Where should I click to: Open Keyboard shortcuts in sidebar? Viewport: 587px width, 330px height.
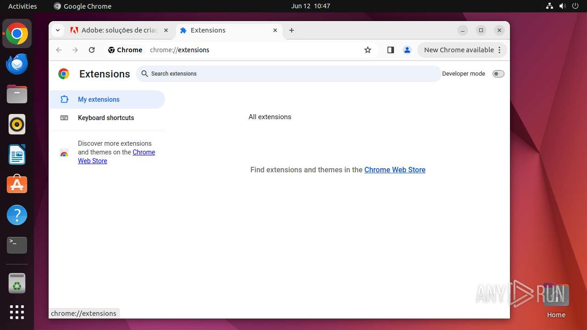(x=107, y=118)
